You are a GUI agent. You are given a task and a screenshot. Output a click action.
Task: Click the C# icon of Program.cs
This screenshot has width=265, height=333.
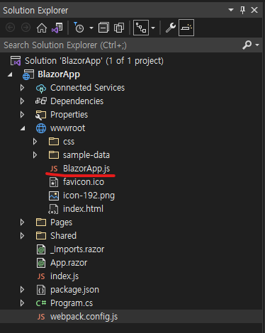(41, 303)
